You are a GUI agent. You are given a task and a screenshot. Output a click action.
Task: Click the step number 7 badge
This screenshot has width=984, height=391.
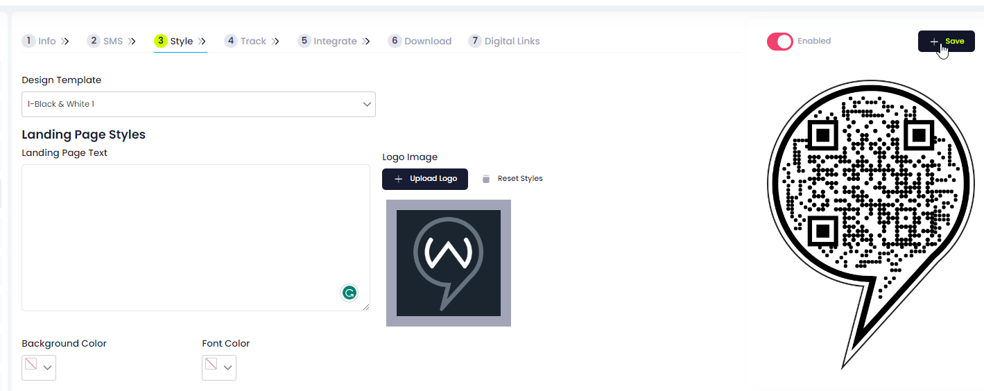[475, 41]
